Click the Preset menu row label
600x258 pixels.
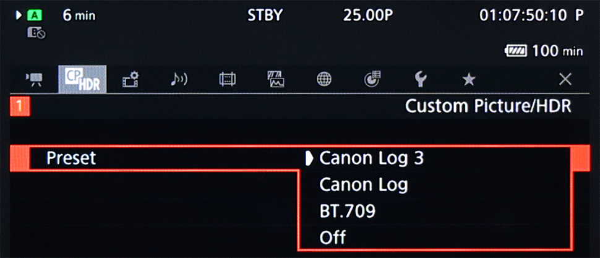pyautogui.click(x=71, y=158)
